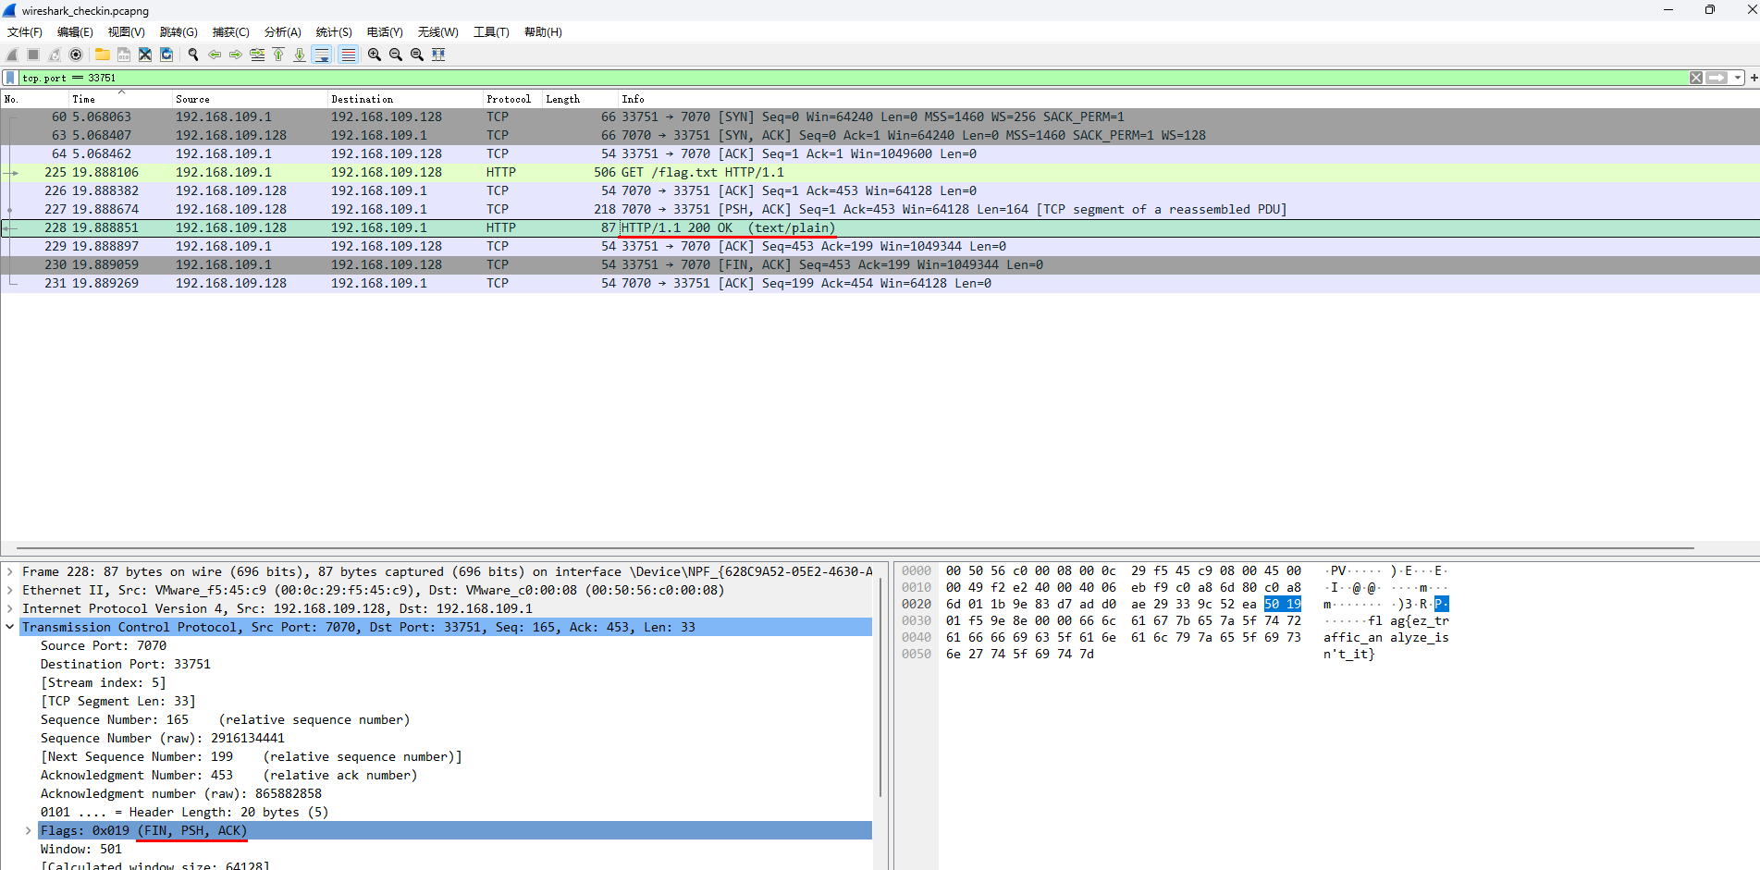Sort packets by Protocol column header

[x=509, y=99]
